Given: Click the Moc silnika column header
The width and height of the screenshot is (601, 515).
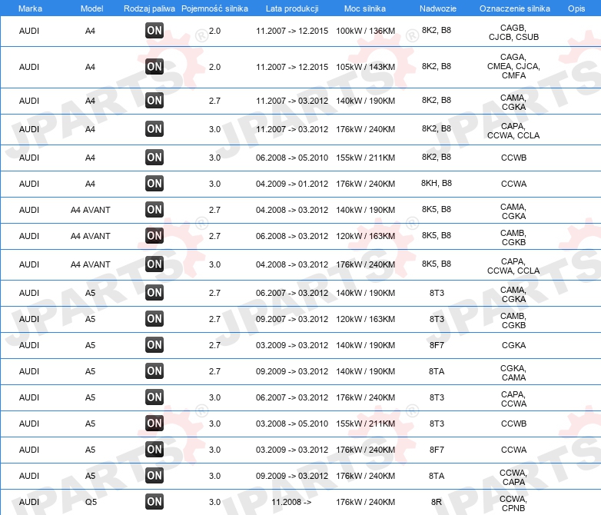Looking at the screenshot, I should pyautogui.click(x=365, y=8).
